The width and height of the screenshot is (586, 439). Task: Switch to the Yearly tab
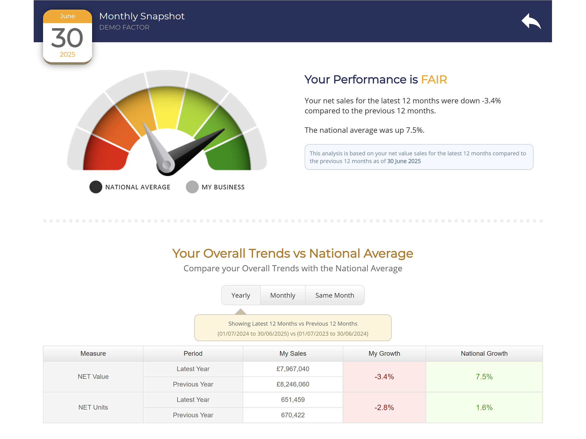(241, 295)
